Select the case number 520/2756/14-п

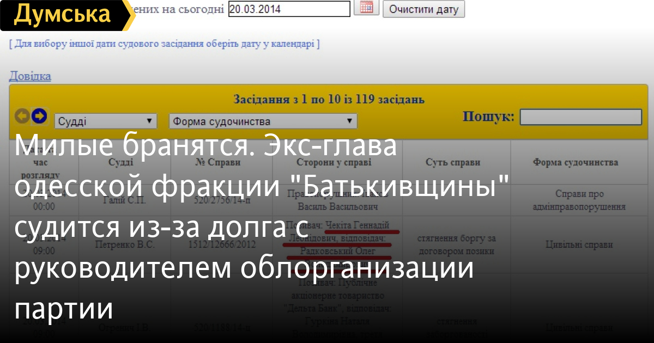pyautogui.click(x=221, y=201)
